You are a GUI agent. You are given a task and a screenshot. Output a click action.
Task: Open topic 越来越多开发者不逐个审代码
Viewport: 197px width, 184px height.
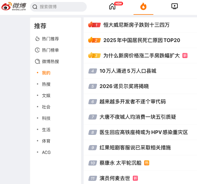tap(133, 102)
